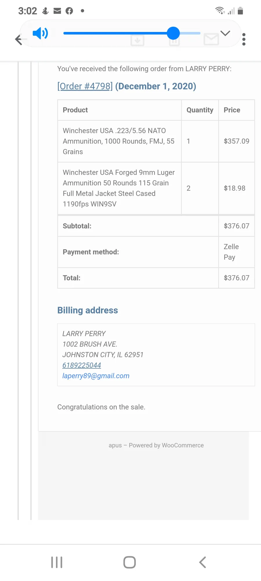This screenshot has height=581, width=261.
Task: Tap the Wi-Fi status icon
Action: [x=220, y=11]
